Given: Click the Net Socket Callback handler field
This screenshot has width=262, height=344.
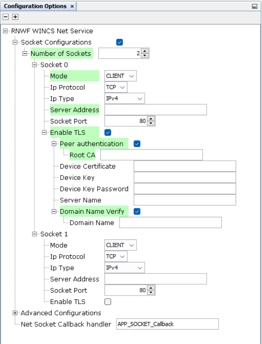Looking at the screenshot, I should [x=167, y=324].
